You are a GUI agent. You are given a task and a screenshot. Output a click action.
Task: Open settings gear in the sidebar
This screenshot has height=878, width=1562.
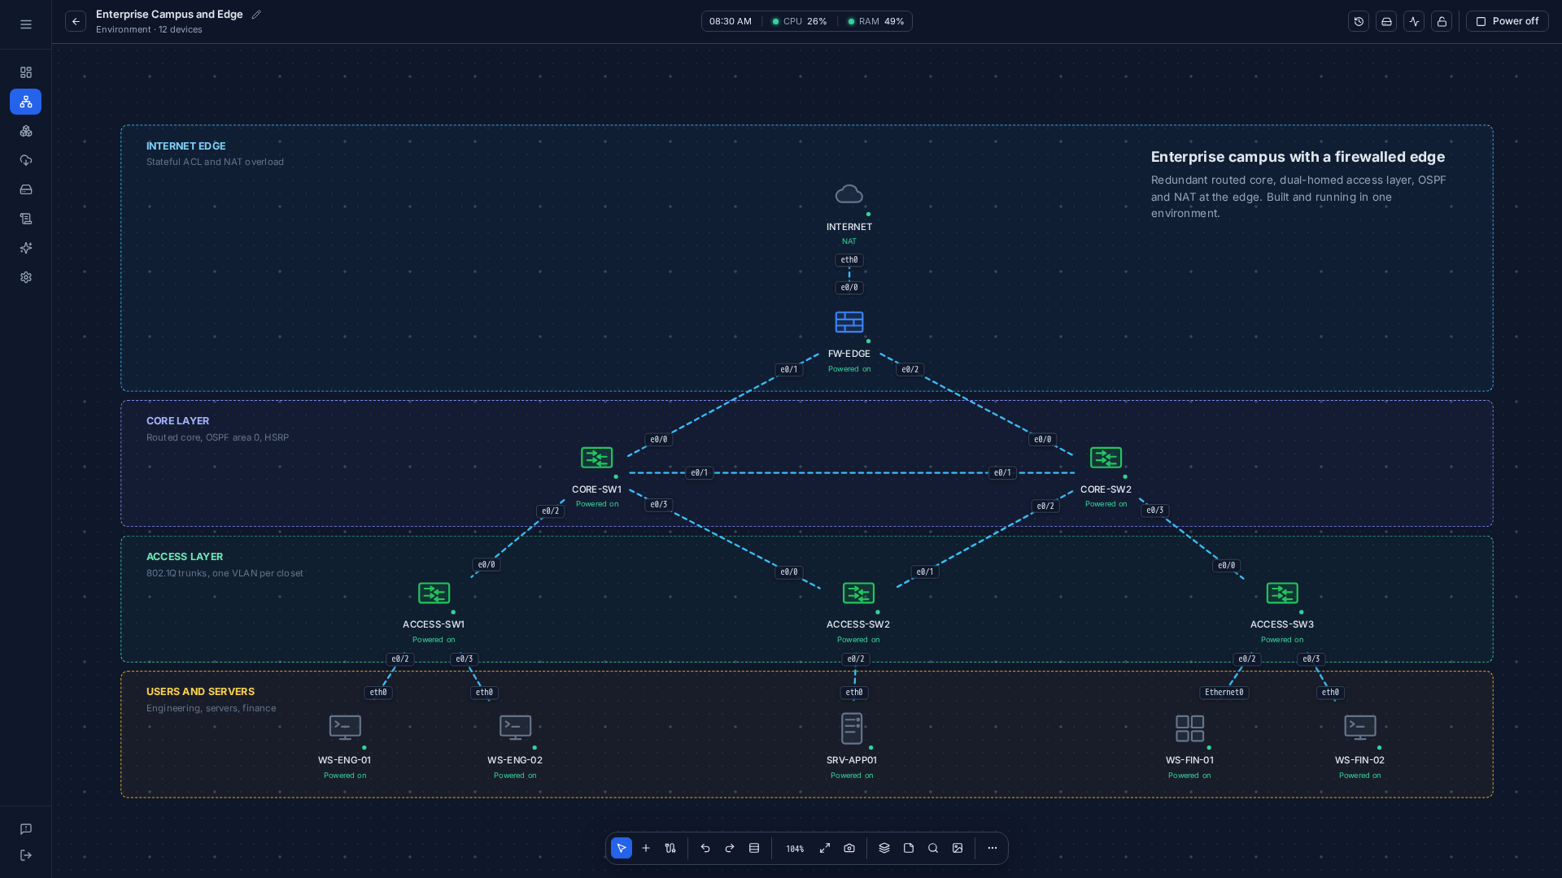point(26,277)
